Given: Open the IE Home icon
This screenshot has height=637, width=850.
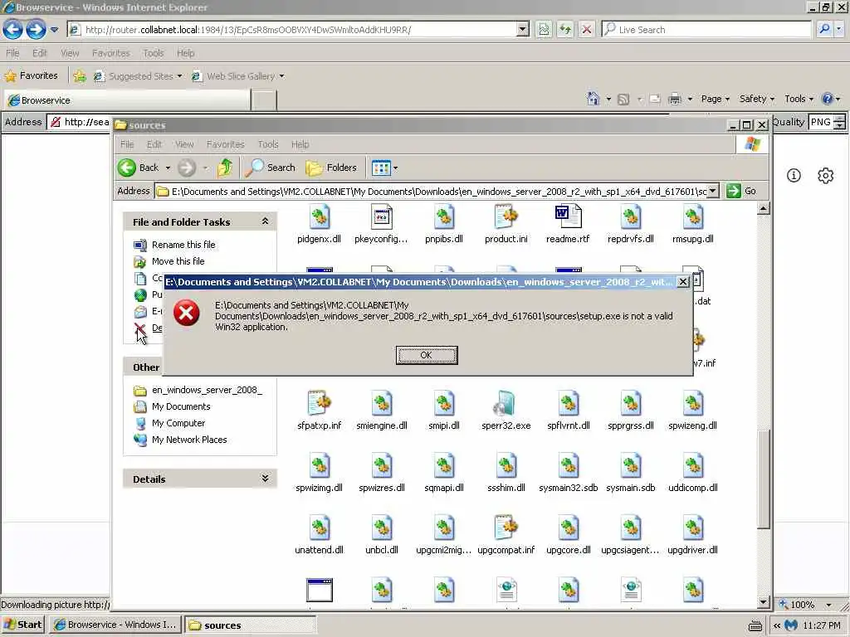Looking at the screenshot, I should pyautogui.click(x=593, y=99).
